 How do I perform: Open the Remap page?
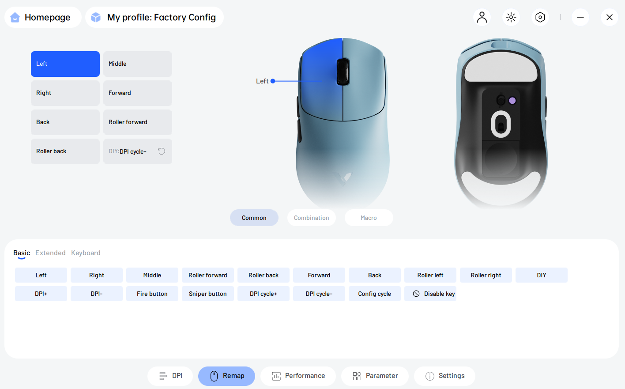226,376
